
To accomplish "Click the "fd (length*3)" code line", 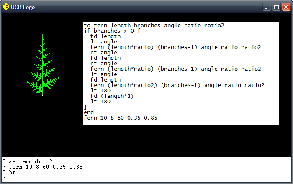I will click(x=112, y=96).
